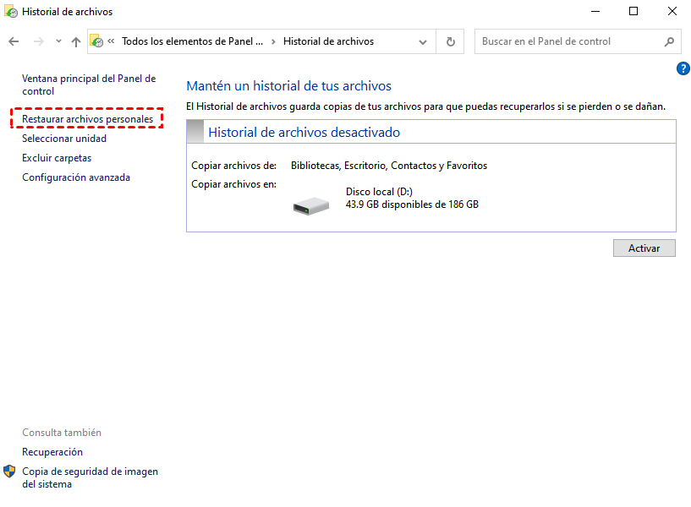Screen dimensions: 691x507
Task: Click the Disco local (D:) drive icon
Action: [x=310, y=204]
